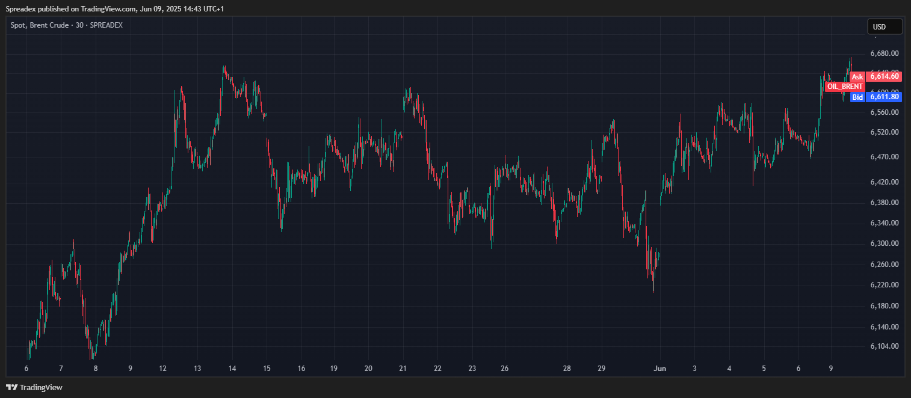Click date label 29 on time axis

pyautogui.click(x=601, y=369)
